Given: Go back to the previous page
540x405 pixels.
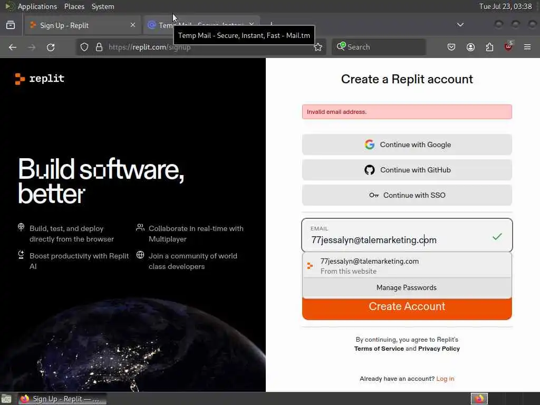Looking at the screenshot, I should [13, 47].
